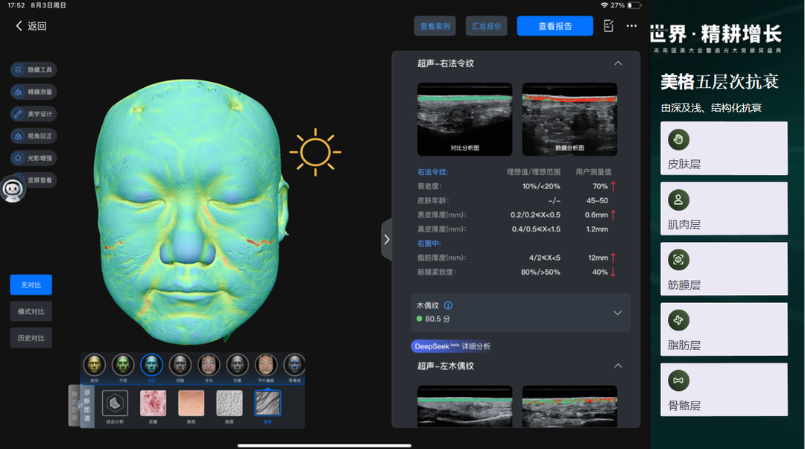Switch to 模式对比 comparison mode
The width and height of the screenshot is (805, 449).
31,311
